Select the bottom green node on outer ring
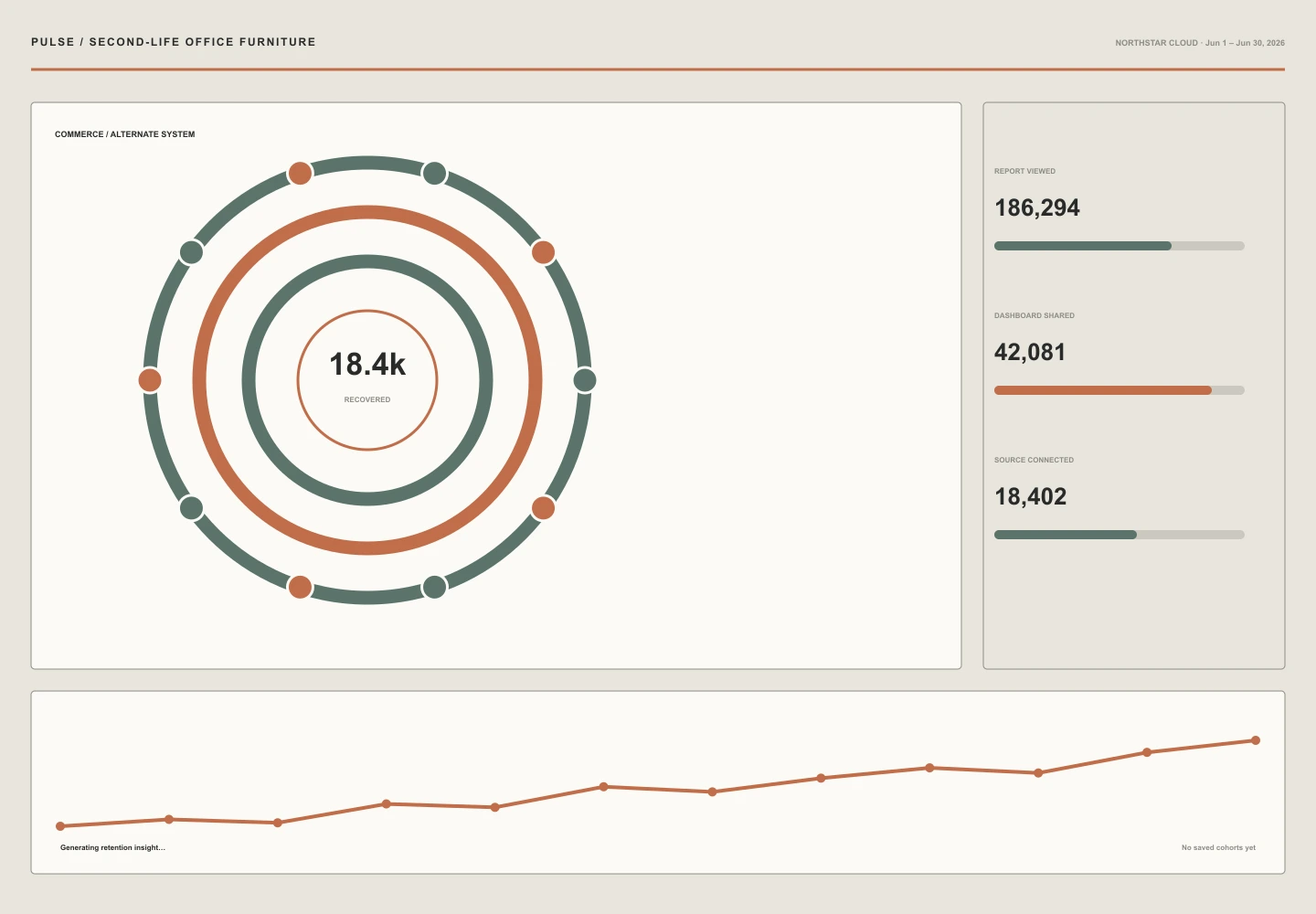The image size is (1316, 914). tap(435, 587)
